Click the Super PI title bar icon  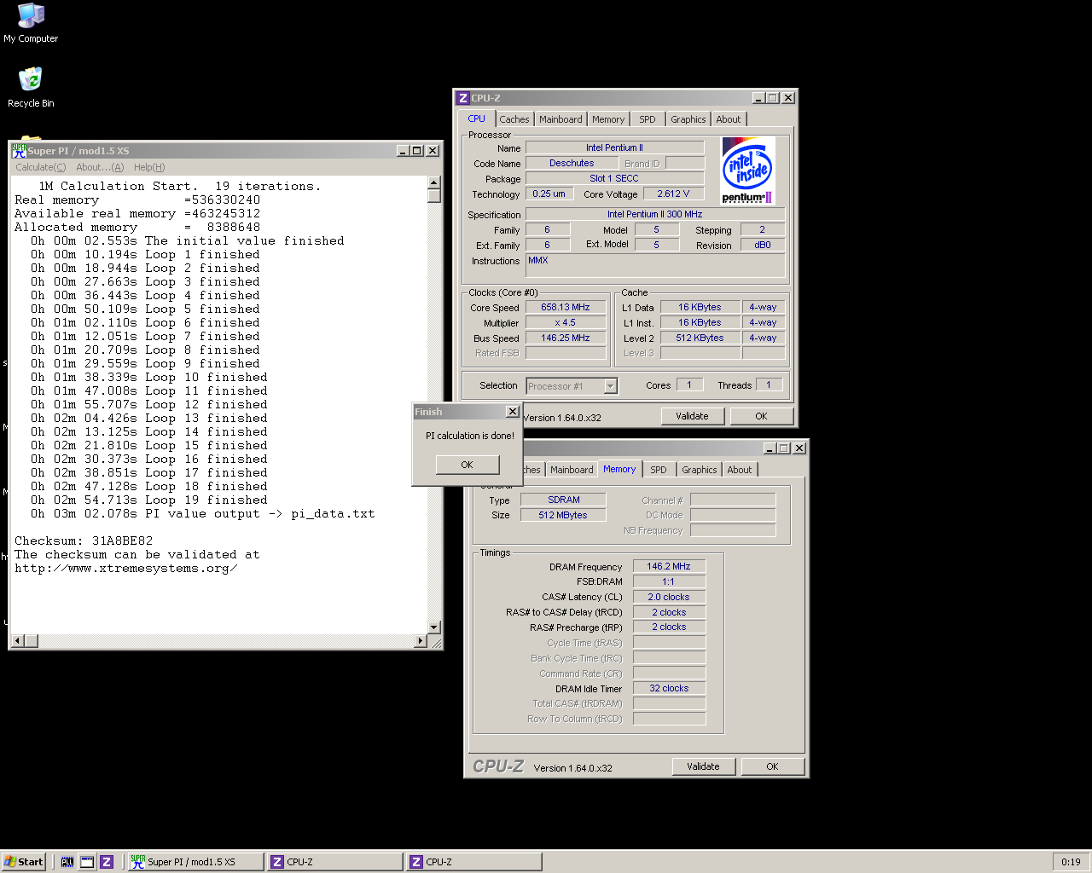[x=19, y=150]
